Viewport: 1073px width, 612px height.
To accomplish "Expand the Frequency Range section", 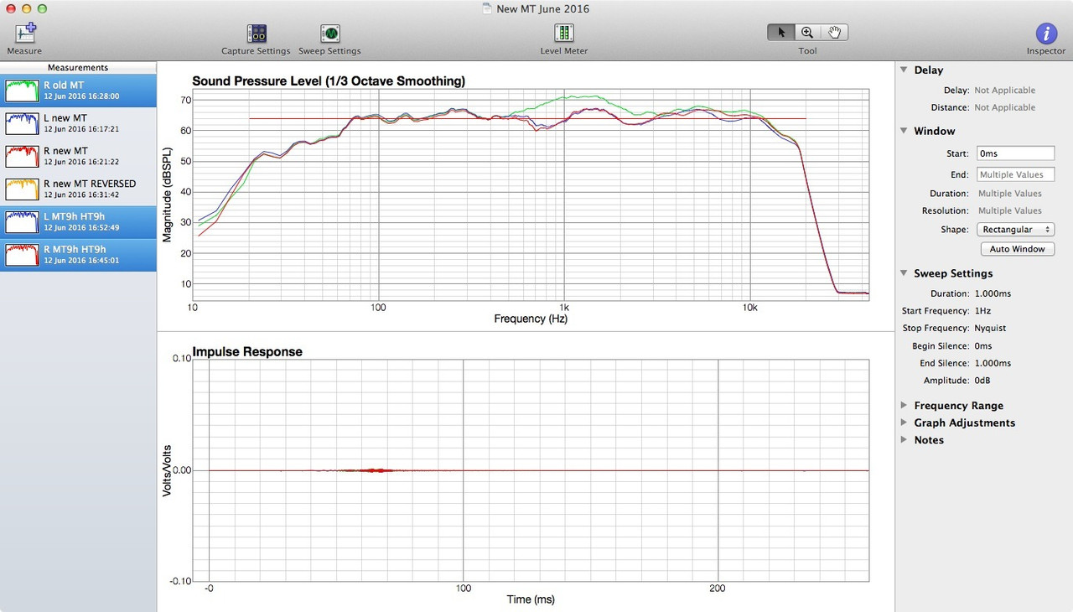I will [x=905, y=406].
